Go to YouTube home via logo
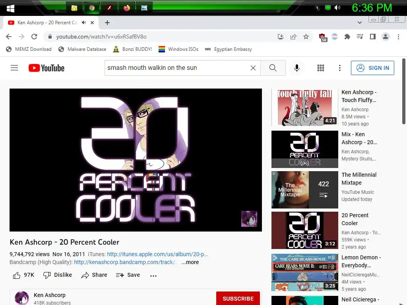The image size is (407, 305). [47, 68]
